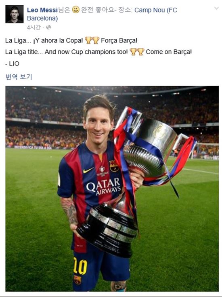Click the smiley feeling emoji icon
This screenshot has width=222, height=297.
(x=76, y=10)
